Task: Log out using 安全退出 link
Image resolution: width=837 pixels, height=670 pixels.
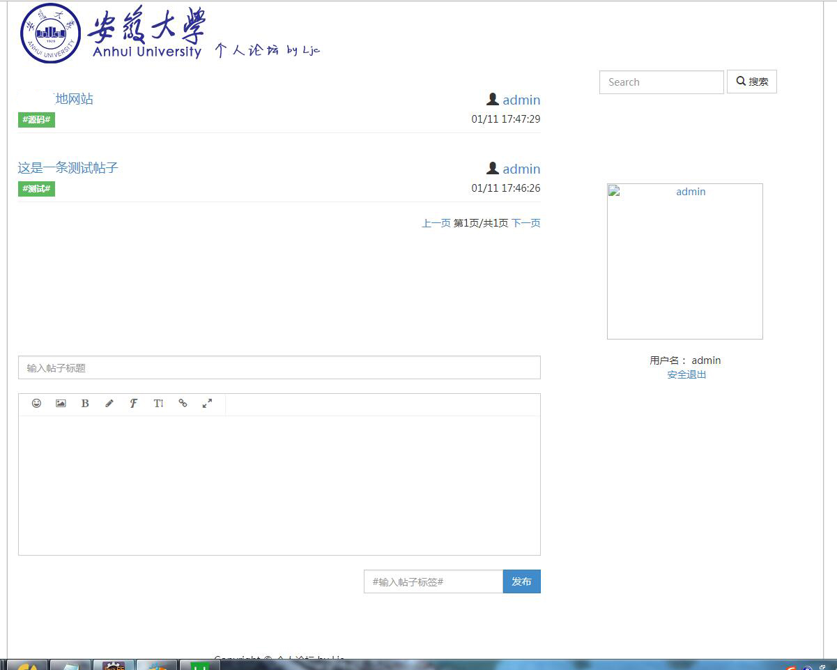Action: [686, 375]
